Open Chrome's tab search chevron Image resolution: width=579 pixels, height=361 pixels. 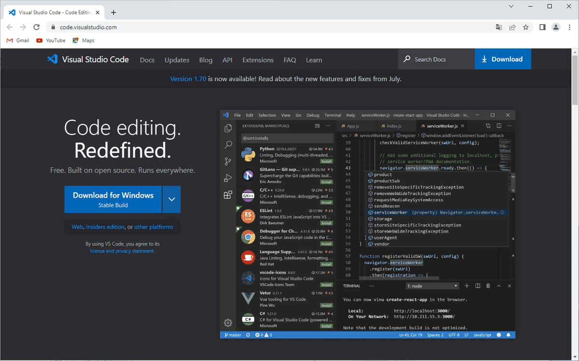(x=511, y=6)
